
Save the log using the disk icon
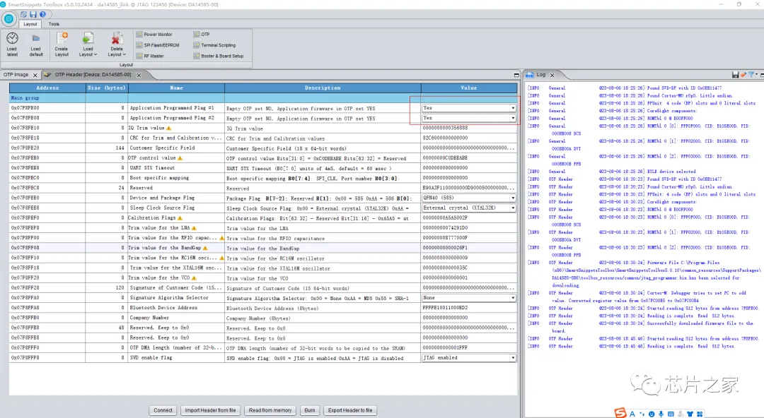(736, 74)
